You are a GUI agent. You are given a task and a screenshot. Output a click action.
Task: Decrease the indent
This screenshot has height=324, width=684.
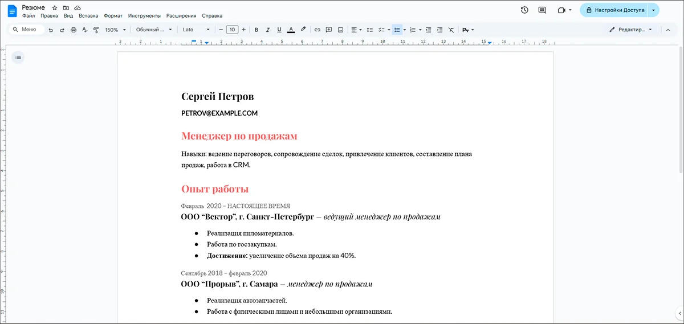tap(428, 30)
